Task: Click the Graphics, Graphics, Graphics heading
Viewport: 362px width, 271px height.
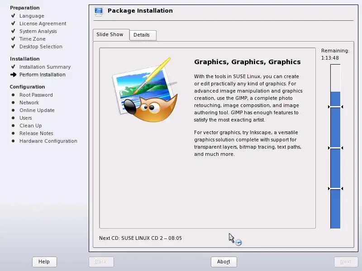Action: [247, 62]
